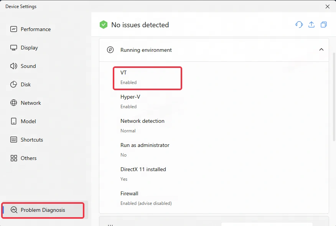Click the Disk pie chart icon

point(14,84)
